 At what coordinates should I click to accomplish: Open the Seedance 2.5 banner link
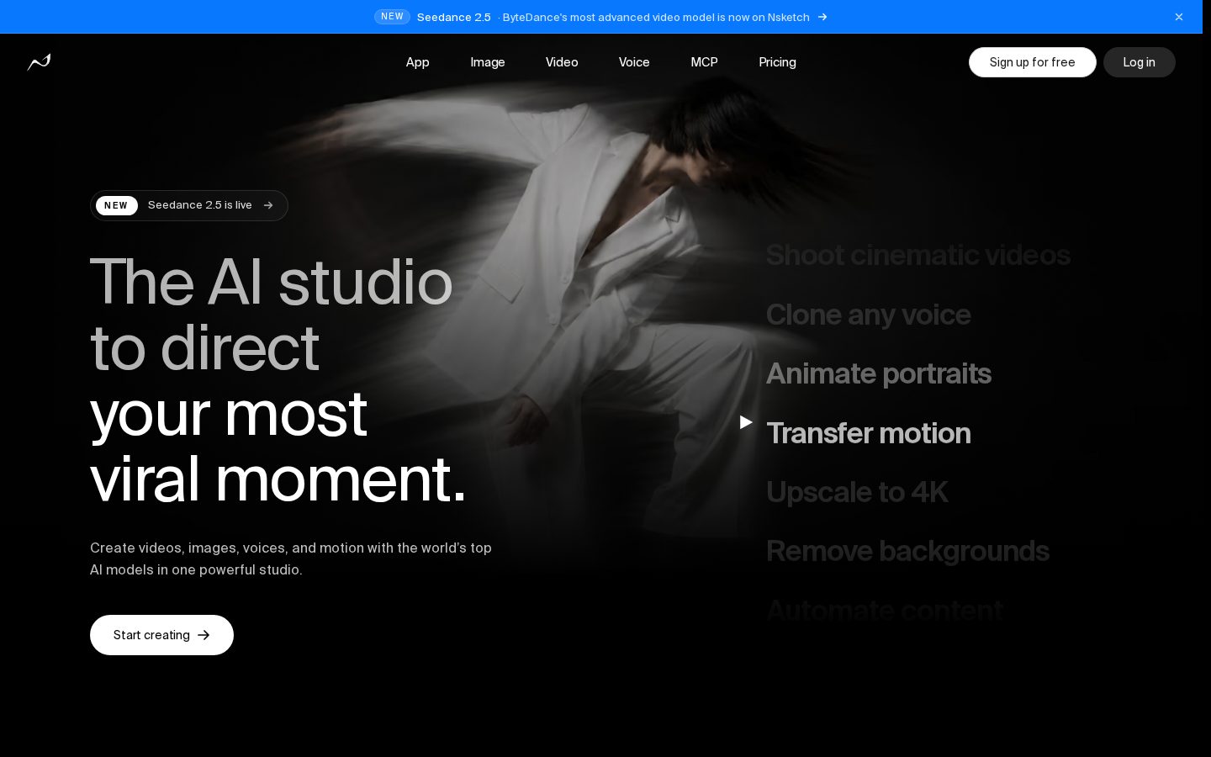[x=600, y=17]
